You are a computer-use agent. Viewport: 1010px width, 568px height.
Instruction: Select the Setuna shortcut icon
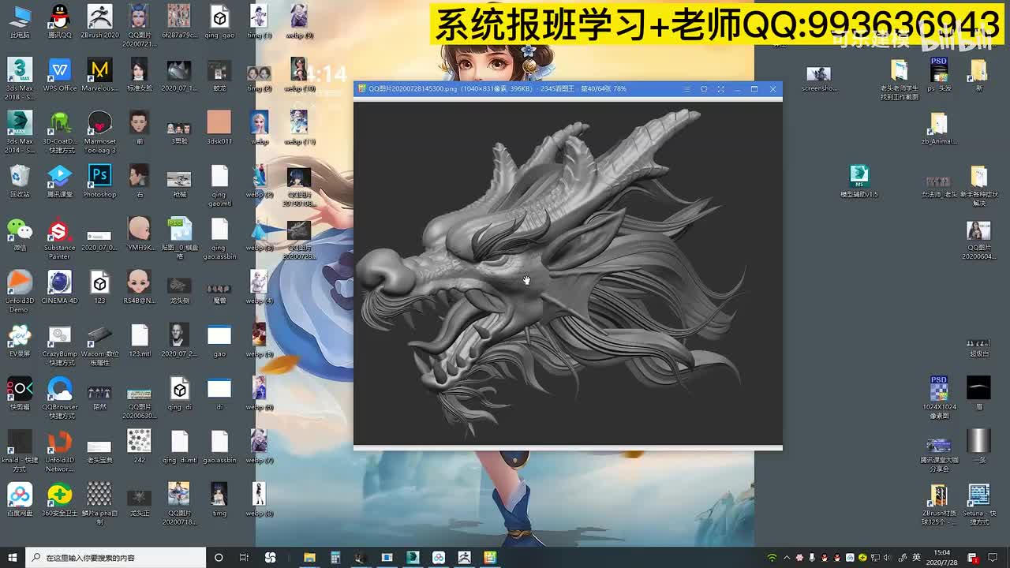(978, 505)
